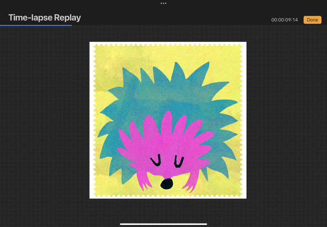The image size is (327, 227).
Task: Click the hedgehog's right closed eye
Action: [178, 161]
